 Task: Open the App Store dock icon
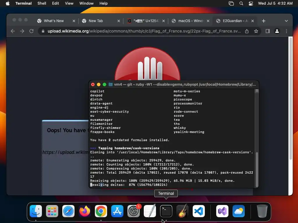(x=117, y=211)
